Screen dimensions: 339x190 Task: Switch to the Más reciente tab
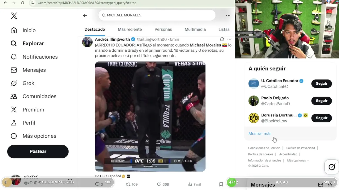[130, 29]
